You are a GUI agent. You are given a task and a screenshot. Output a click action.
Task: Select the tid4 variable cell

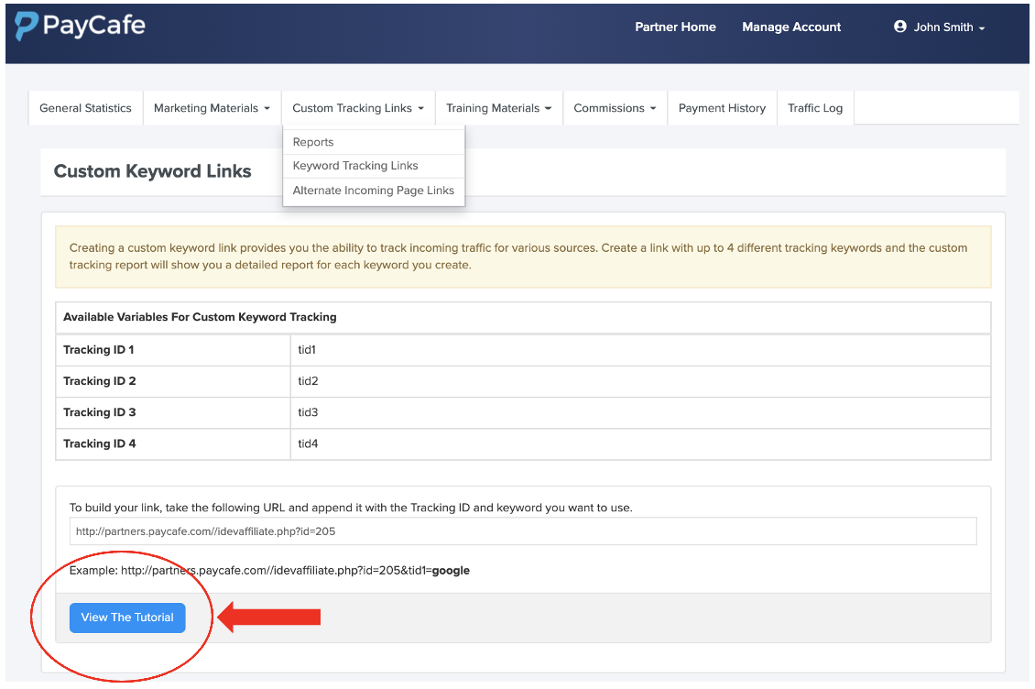[x=640, y=444]
